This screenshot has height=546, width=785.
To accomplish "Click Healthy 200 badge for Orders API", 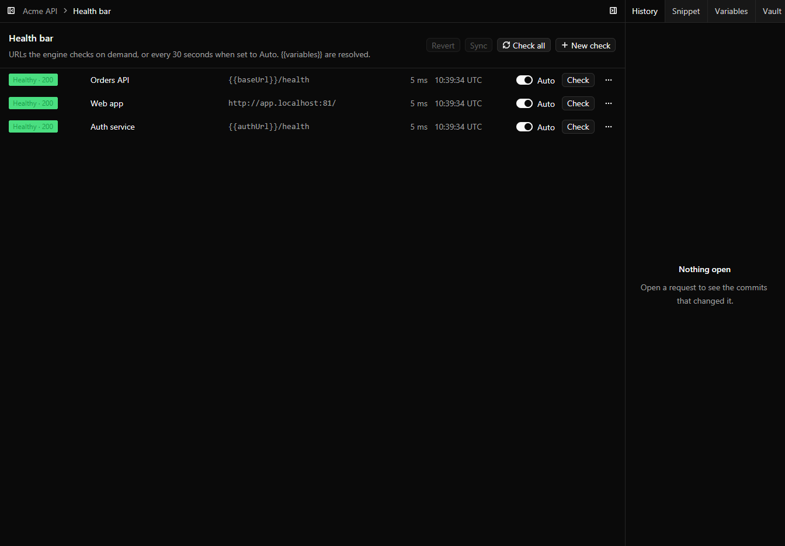I will click(33, 80).
